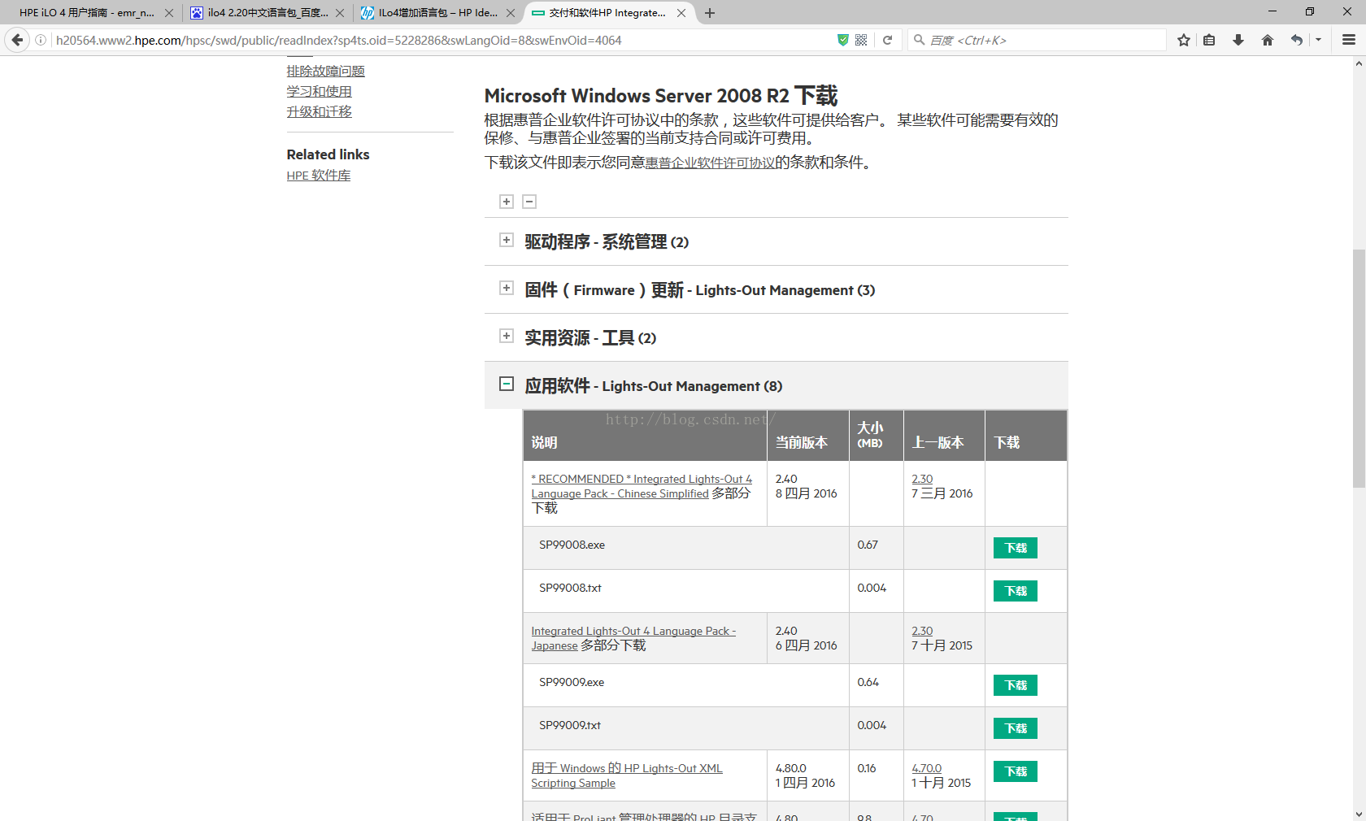
Task: Open HPE 软件库 related link
Action: (319, 176)
